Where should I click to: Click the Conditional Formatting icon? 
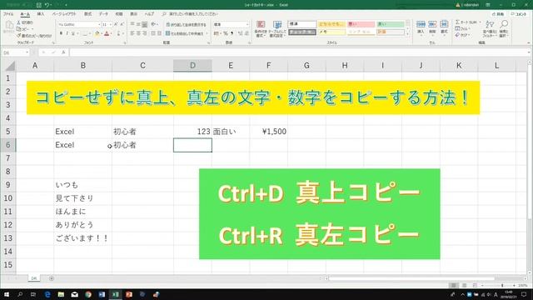(x=261, y=24)
